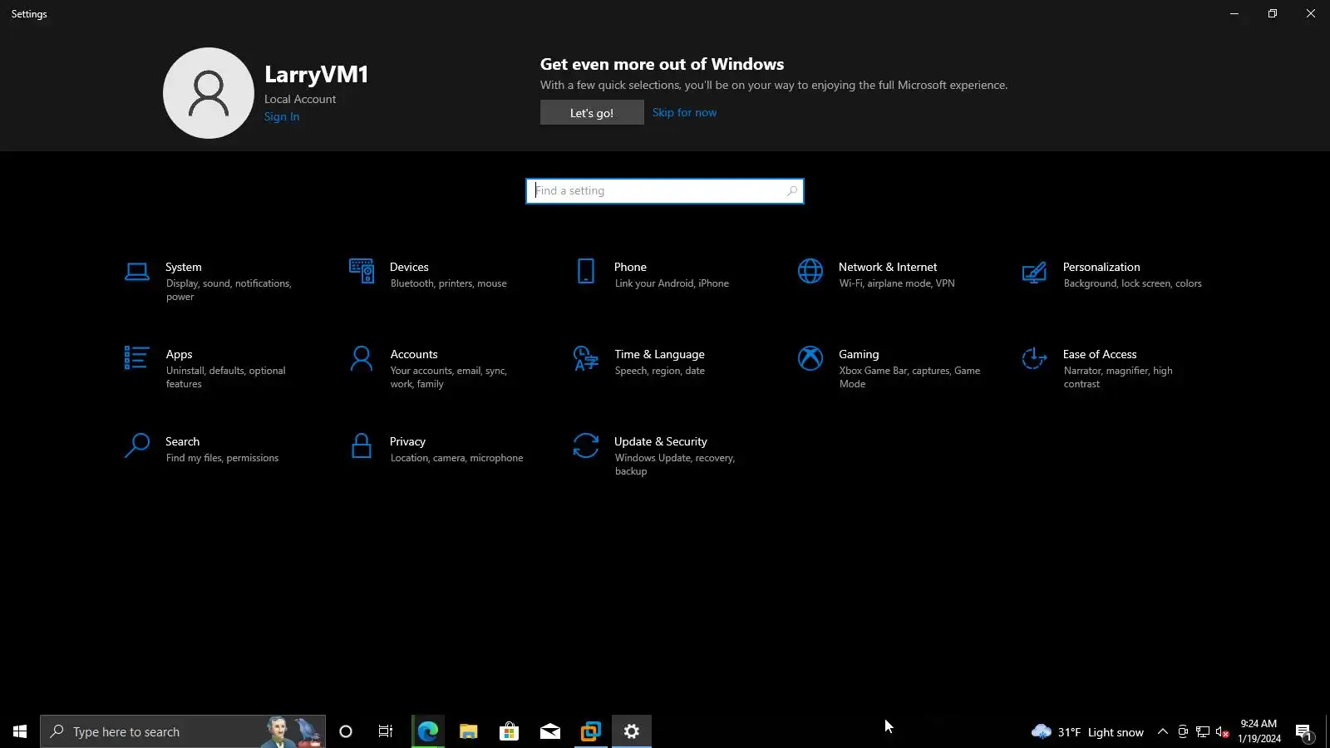Open the Privacy padlock icon
1330x748 pixels.
tap(362, 445)
